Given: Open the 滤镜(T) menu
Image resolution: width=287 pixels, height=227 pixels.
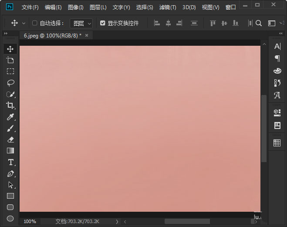Looking at the screenshot, I should [x=168, y=7].
